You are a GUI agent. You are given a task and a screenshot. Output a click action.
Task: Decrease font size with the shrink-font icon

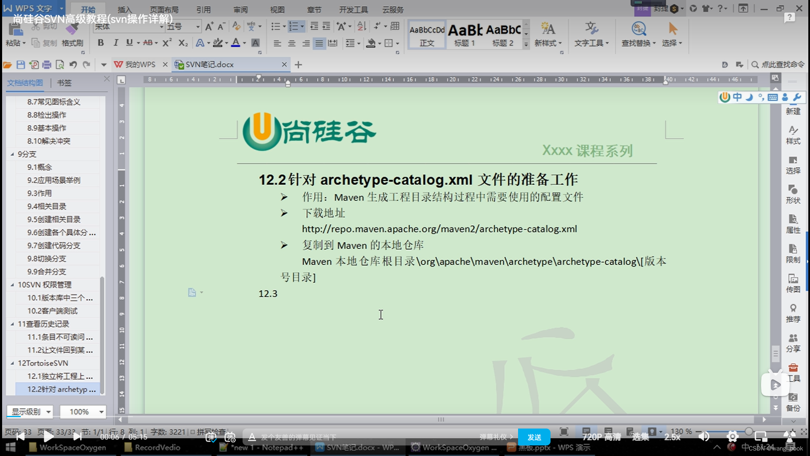point(221,27)
